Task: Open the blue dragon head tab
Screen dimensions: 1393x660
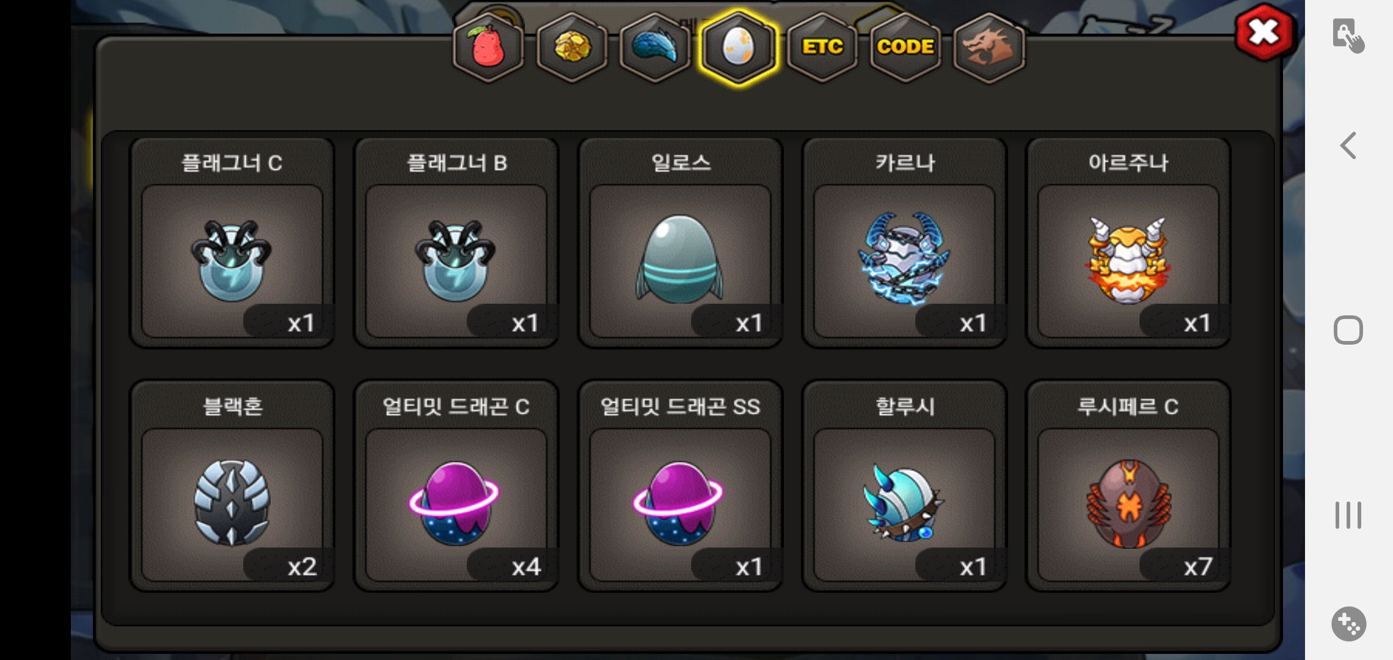Action: [655, 48]
